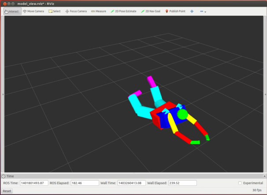Click the Time panel title
The width and height of the screenshot is (267, 195).
coord(10,176)
